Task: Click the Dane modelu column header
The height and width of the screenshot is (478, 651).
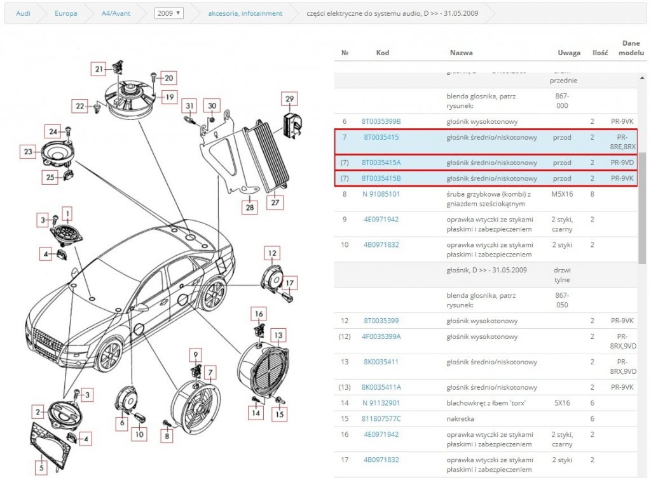Action: [x=631, y=48]
